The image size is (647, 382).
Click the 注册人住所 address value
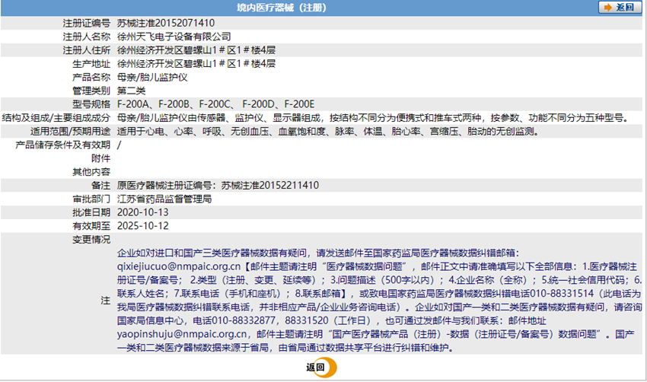pos(196,50)
